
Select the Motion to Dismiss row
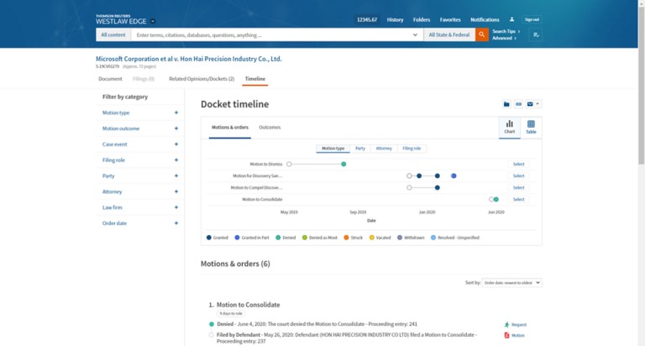pos(518,164)
